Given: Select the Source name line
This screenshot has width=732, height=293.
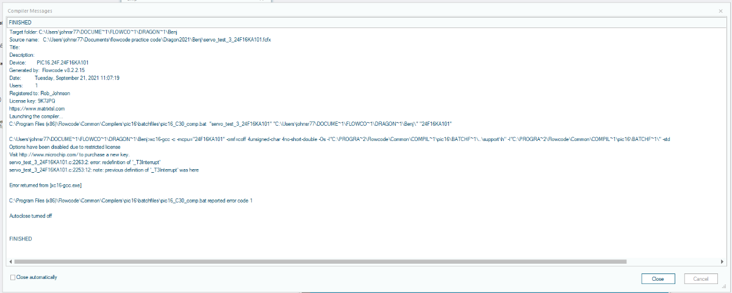Looking at the screenshot, I should click(140, 39).
